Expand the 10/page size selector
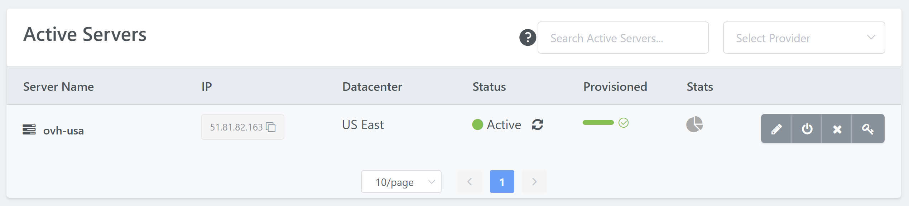Screen dimensions: 909x206 click(401, 182)
